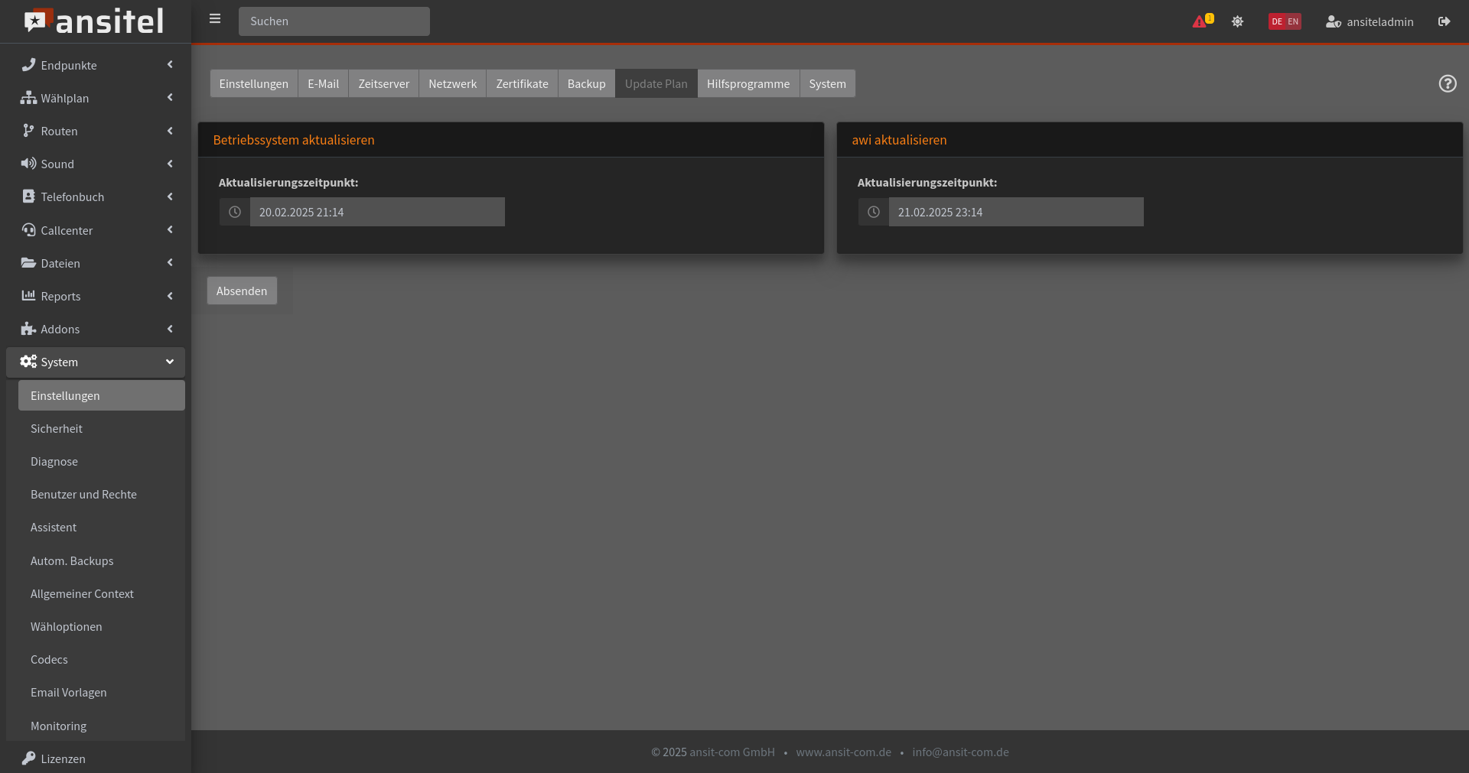Click the logout icon
1469x773 pixels.
1444,21
